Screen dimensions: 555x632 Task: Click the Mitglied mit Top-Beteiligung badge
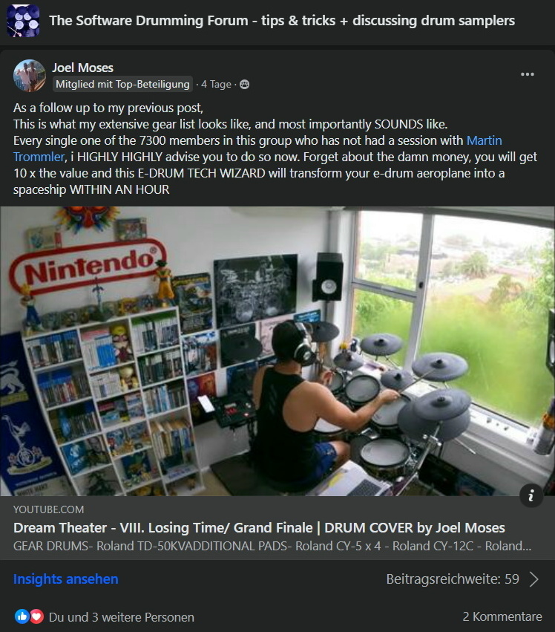[x=122, y=84]
